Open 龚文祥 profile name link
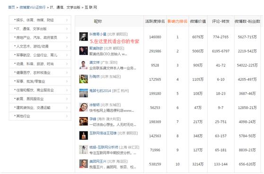Image resolution: width=264 pixels, height=174 pixels. [x=95, y=62]
